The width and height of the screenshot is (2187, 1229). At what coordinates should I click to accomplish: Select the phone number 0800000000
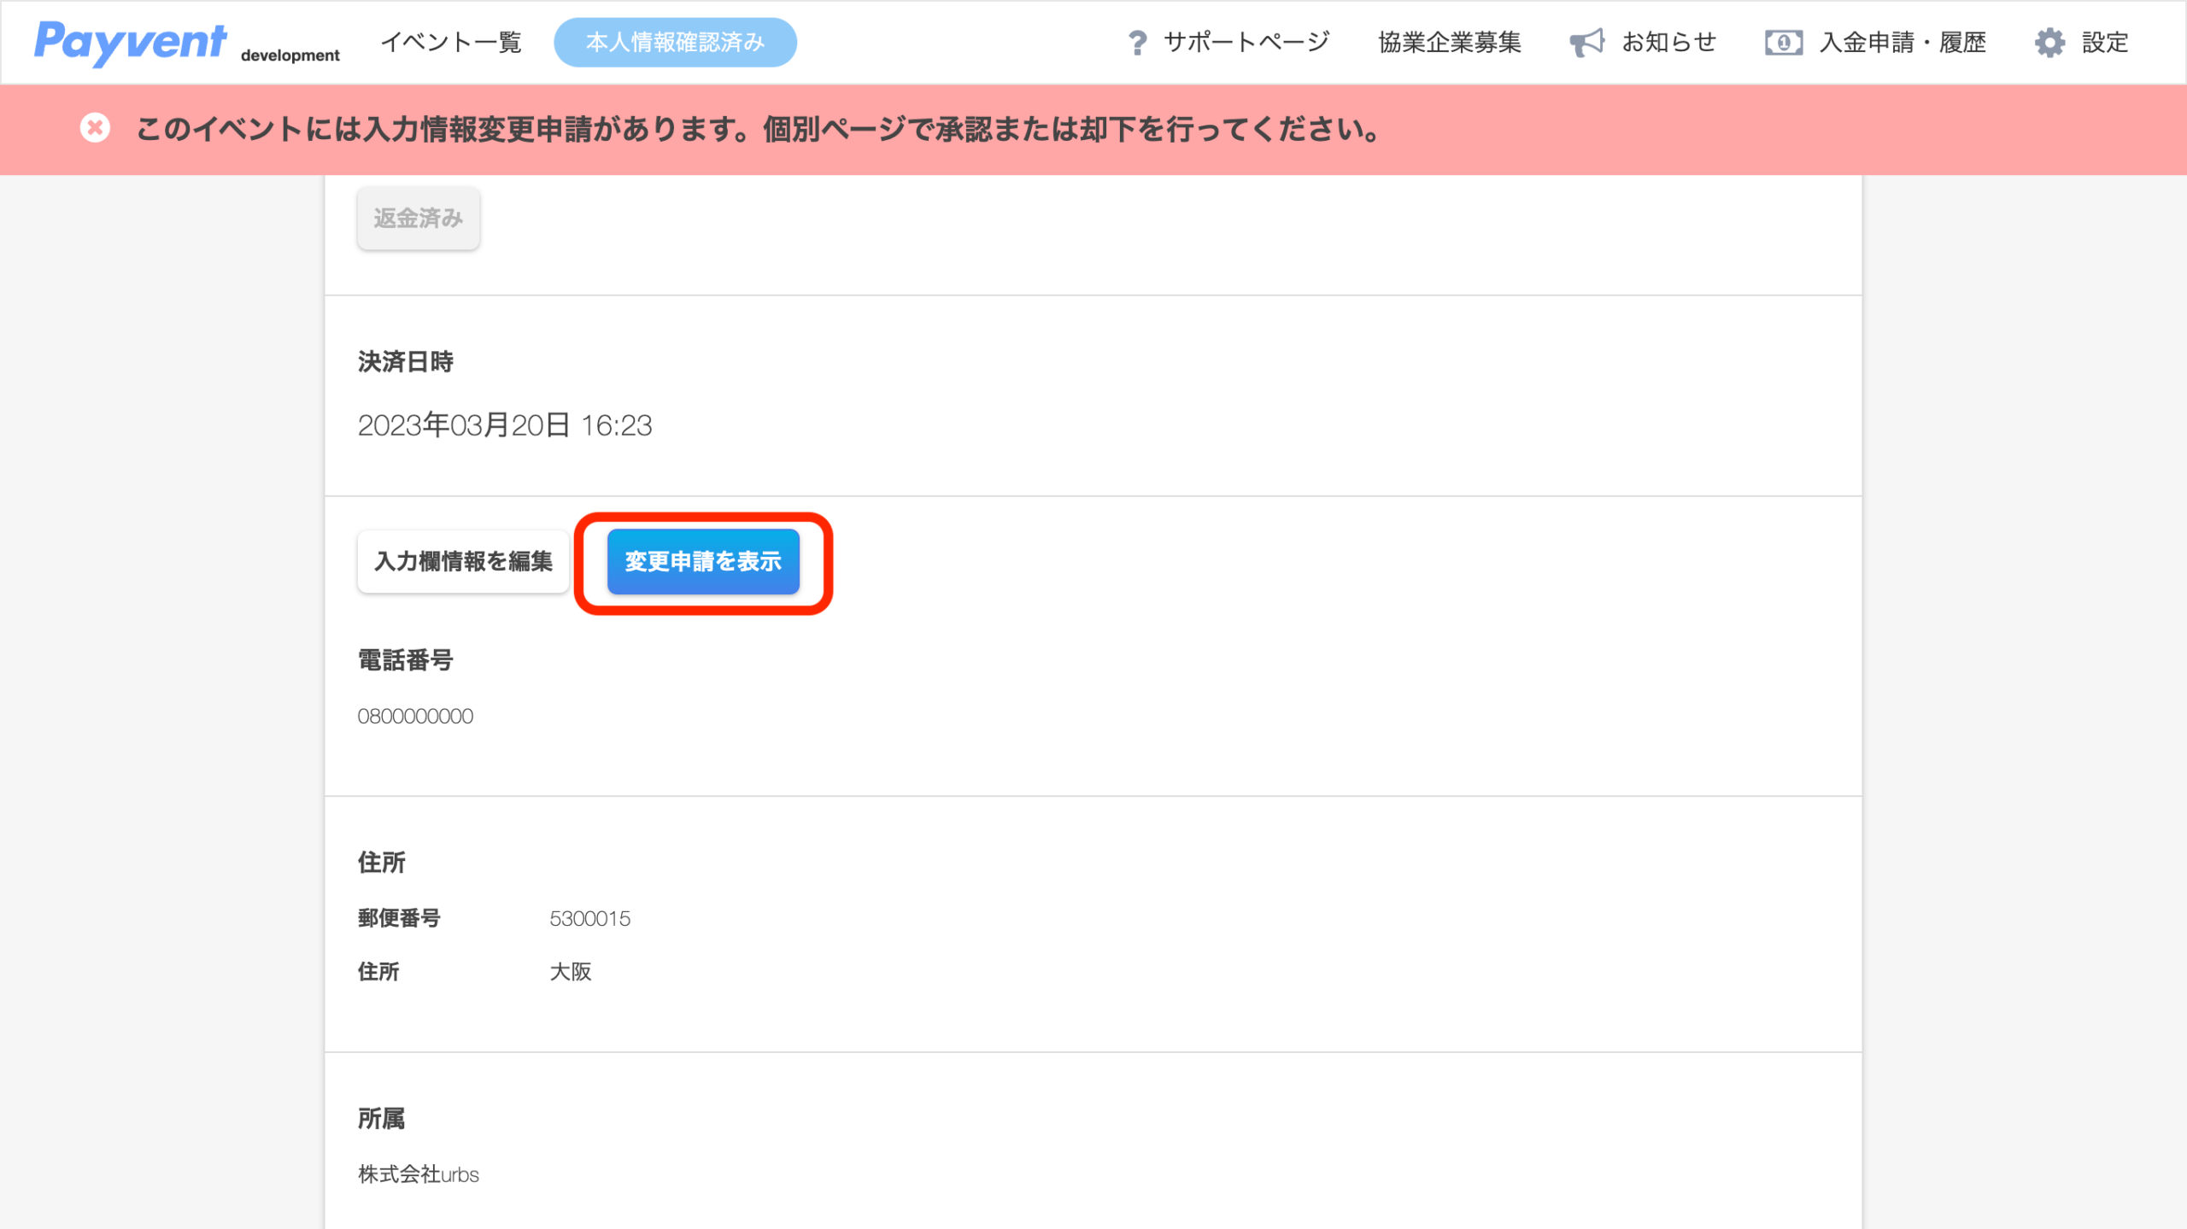[x=415, y=716]
